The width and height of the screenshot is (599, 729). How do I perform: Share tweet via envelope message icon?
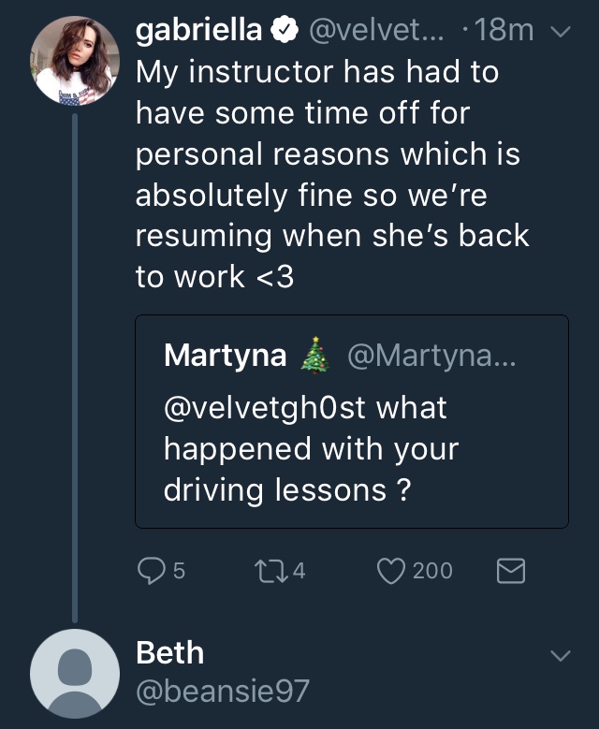[x=510, y=570]
